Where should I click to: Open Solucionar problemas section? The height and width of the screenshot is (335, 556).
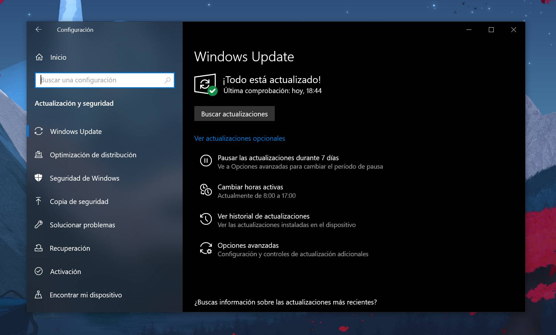click(x=105, y=225)
